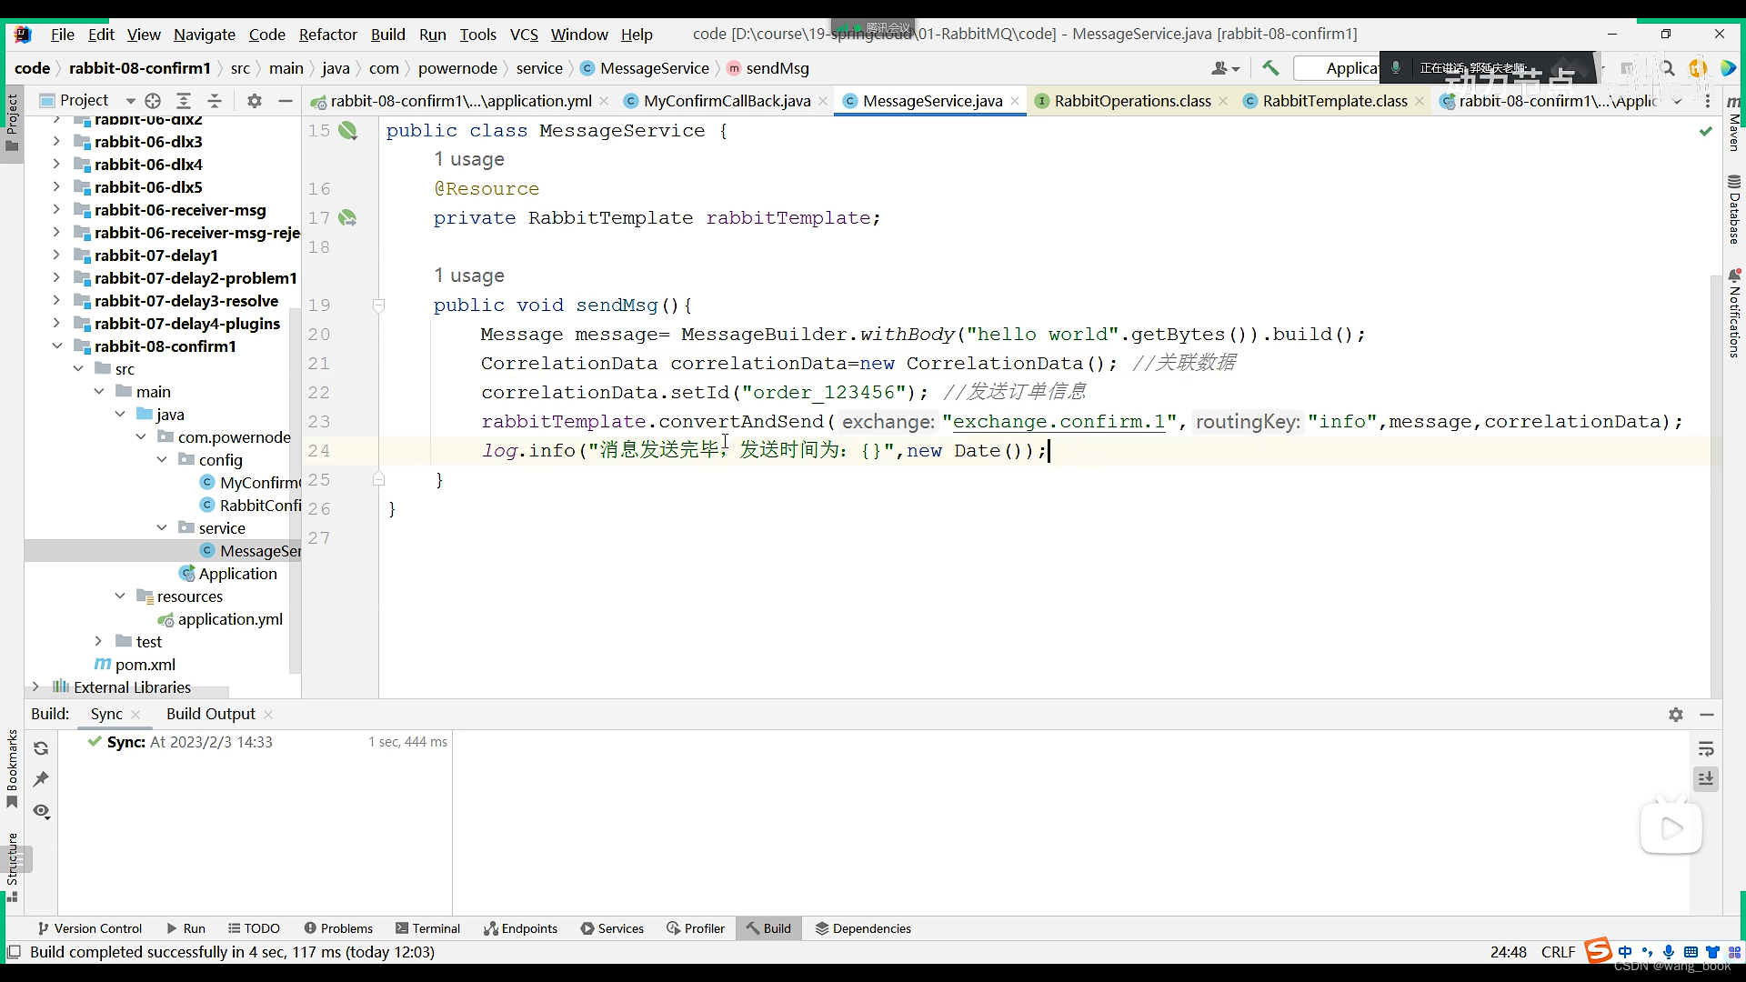1746x982 pixels.
Task: Open the Problems tool window
Action: point(337,928)
